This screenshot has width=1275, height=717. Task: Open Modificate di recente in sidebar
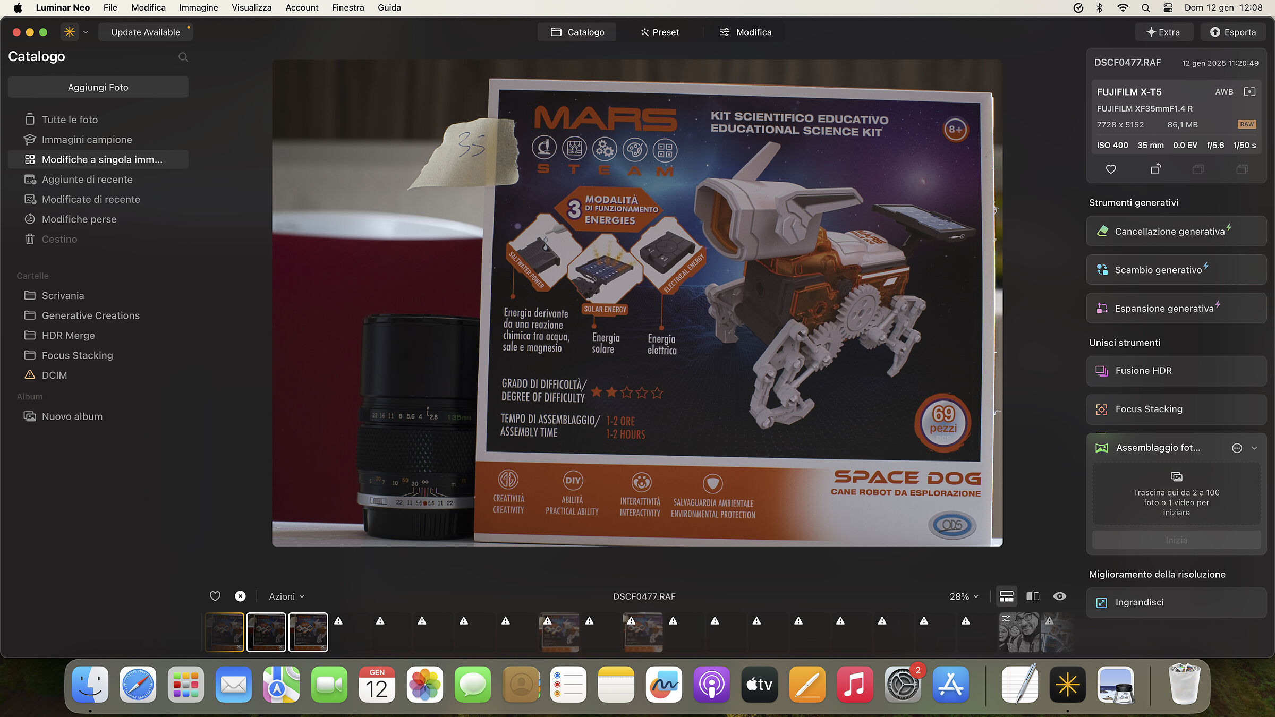tap(98, 199)
